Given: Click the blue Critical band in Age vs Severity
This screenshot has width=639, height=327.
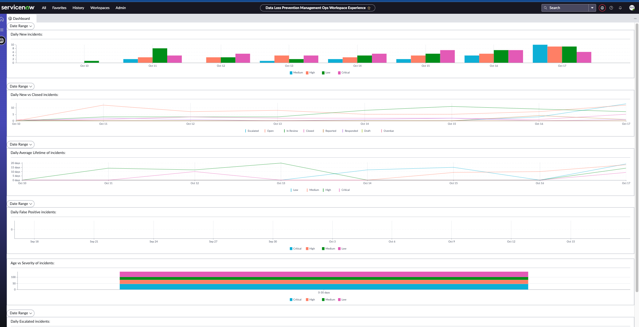Looking at the screenshot, I should pyautogui.click(x=324, y=287).
